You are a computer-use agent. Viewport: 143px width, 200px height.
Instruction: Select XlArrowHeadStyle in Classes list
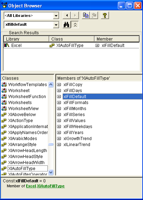[x=25, y=157]
